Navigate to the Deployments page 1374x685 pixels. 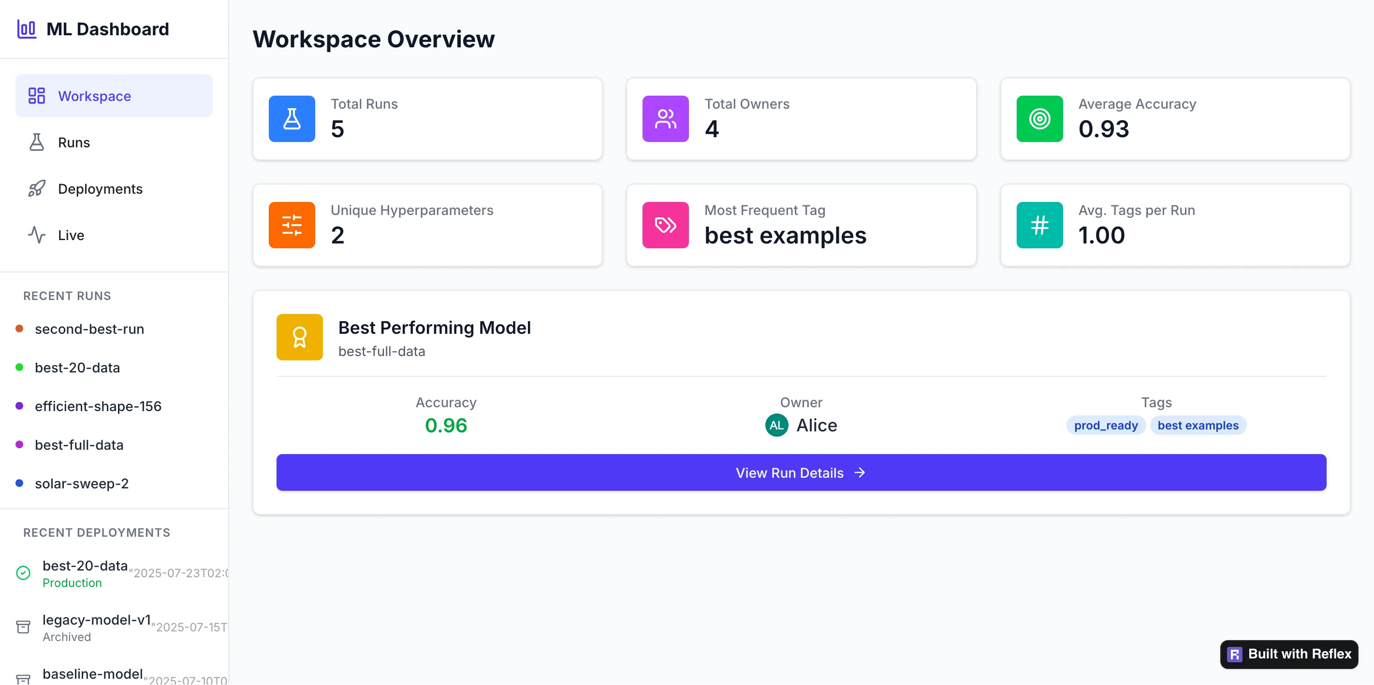coord(100,189)
